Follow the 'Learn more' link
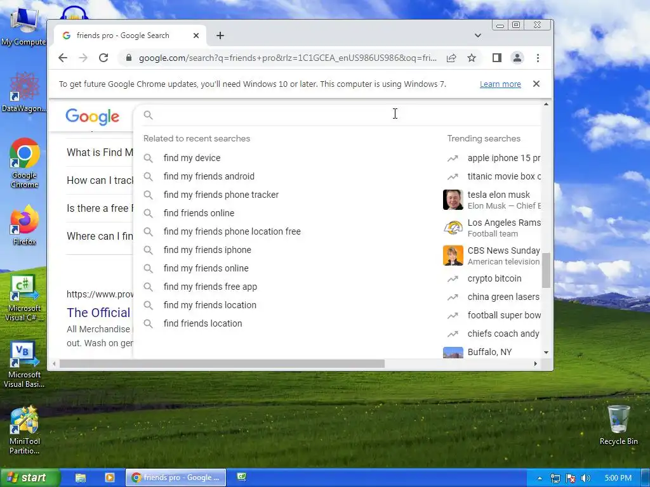The image size is (650, 487). (500, 84)
